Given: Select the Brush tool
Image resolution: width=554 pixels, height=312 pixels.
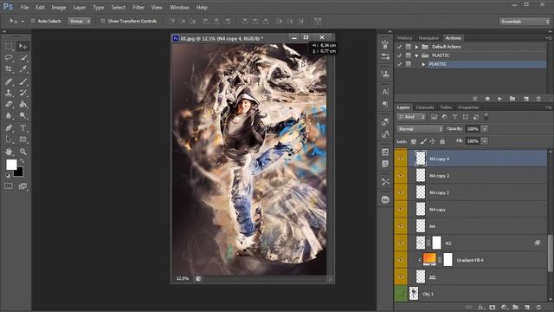Looking at the screenshot, I should tap(23, 81).
